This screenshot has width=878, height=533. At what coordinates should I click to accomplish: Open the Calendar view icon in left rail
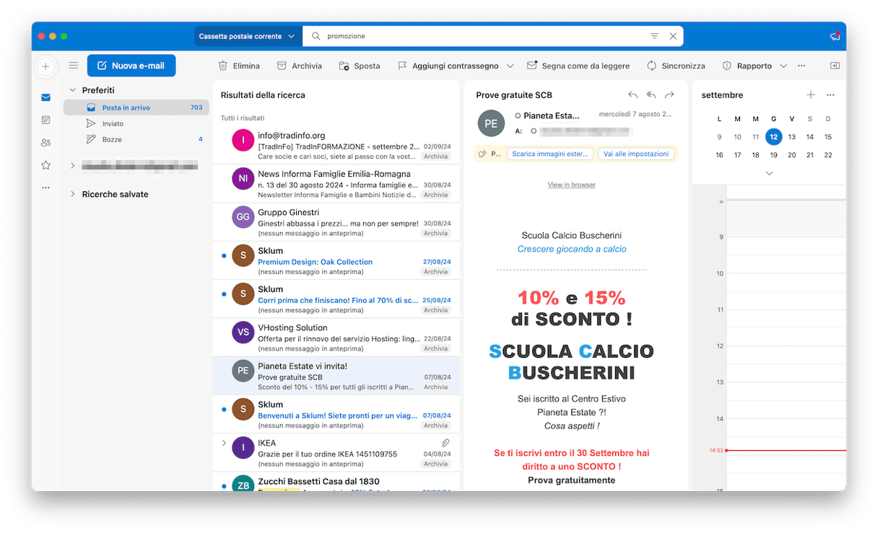(x=46, y=120)
